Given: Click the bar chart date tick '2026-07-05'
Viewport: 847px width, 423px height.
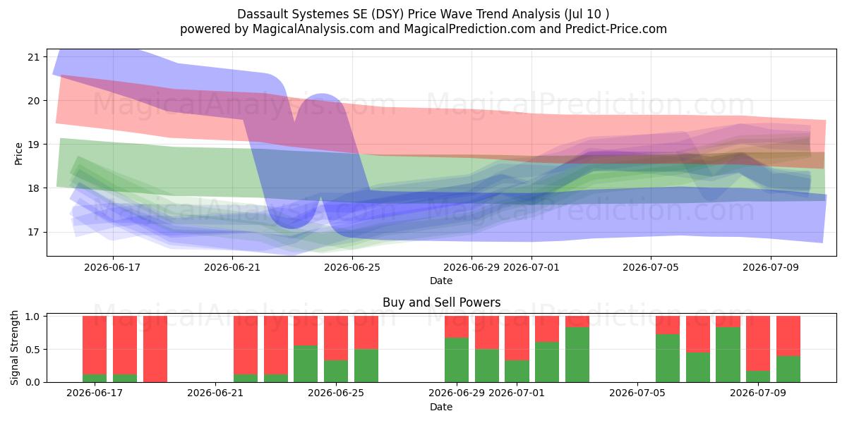Looking at the screenshot, I should coord(637,393).
